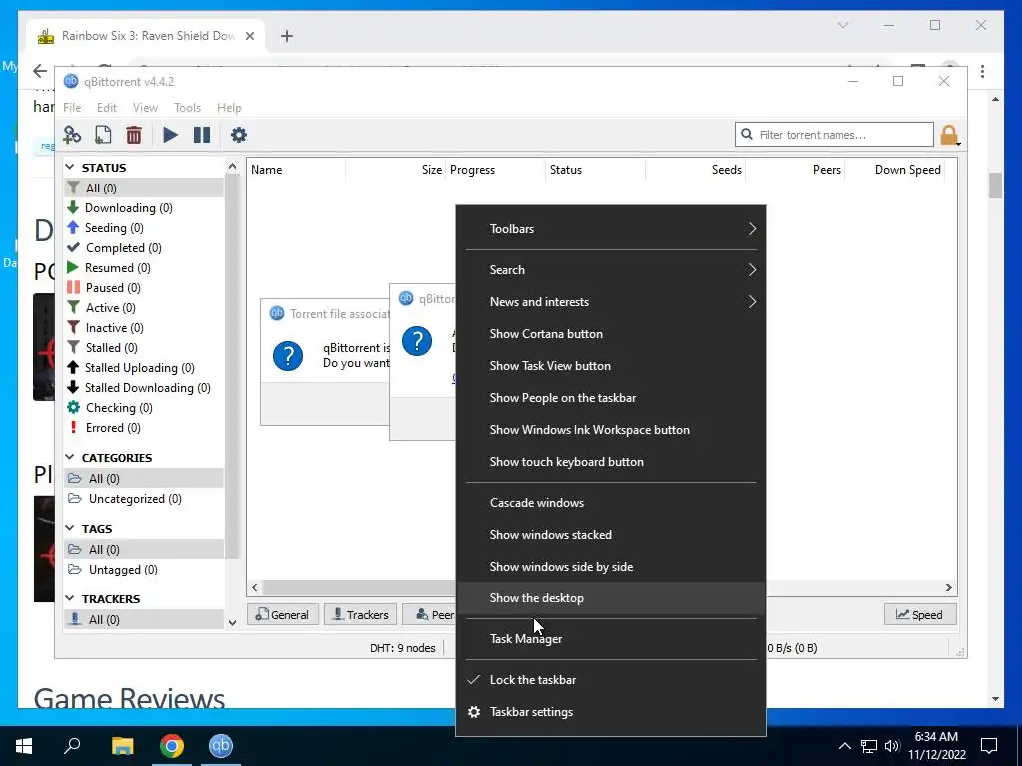Click the Resume play toolbar icon
The width and height of the screenshot is (1022, 766).
point(170,135)
